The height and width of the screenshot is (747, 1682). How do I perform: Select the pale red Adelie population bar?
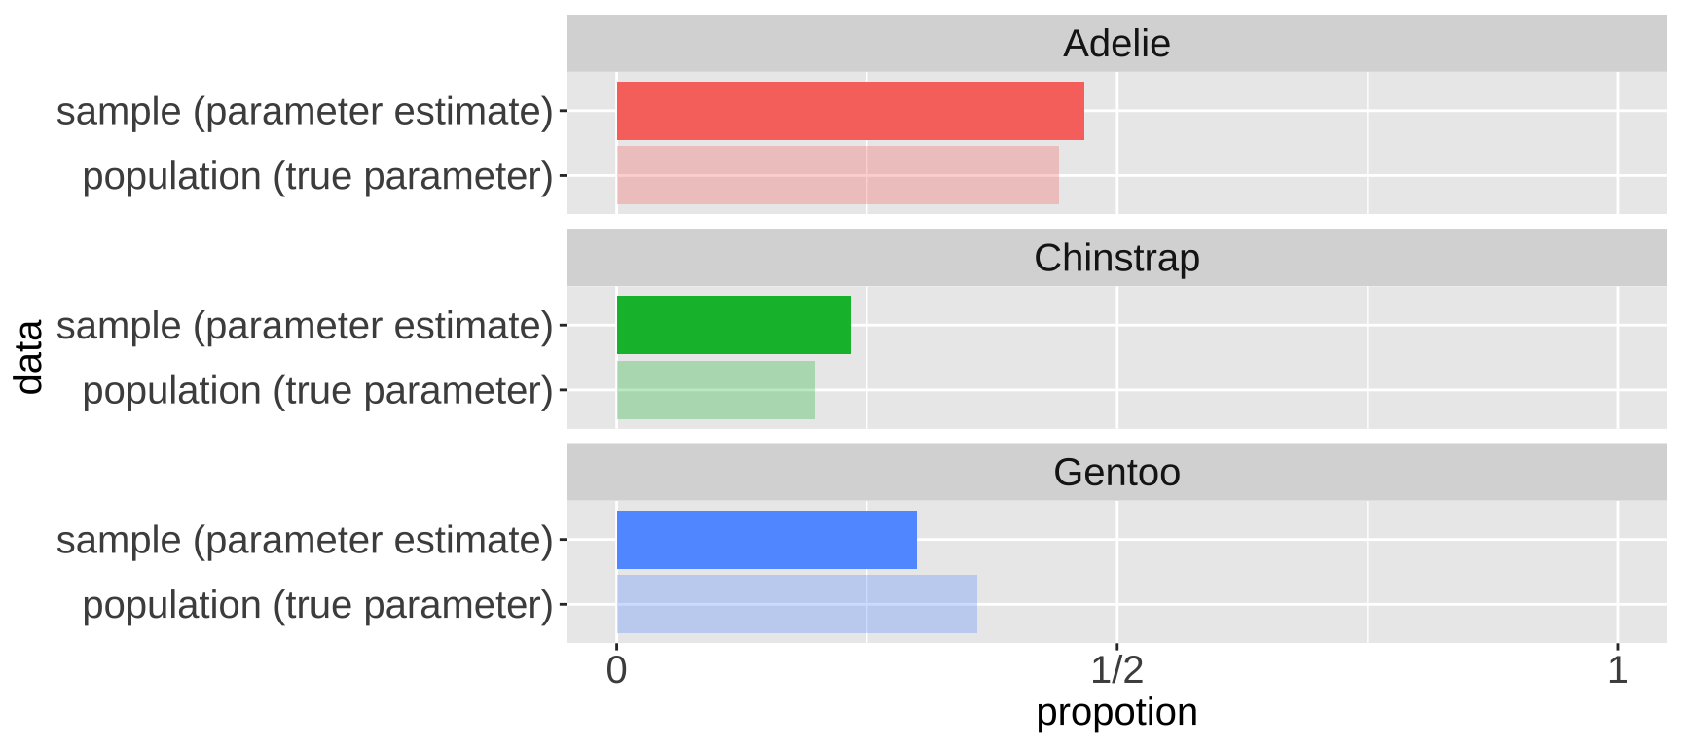[x=837, y=176]
